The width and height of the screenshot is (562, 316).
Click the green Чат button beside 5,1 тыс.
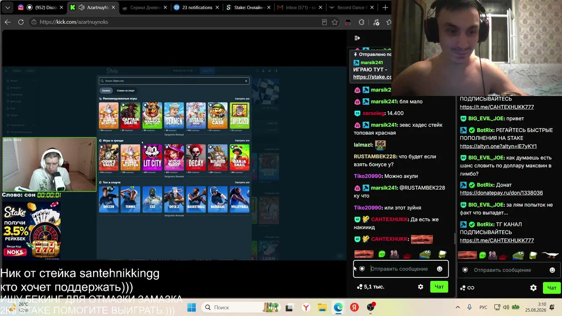click(439, 287)
